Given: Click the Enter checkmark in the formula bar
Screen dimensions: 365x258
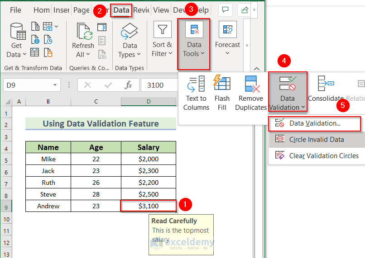Looking at the screenshot, I should pyautogui.click(x=108, y=85).
